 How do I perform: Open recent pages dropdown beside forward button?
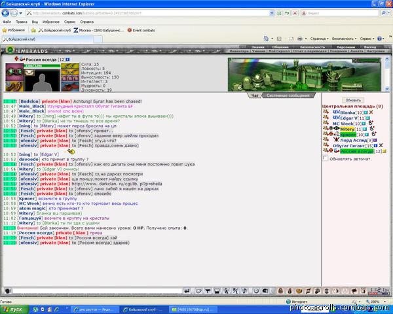tap(20, 13)
